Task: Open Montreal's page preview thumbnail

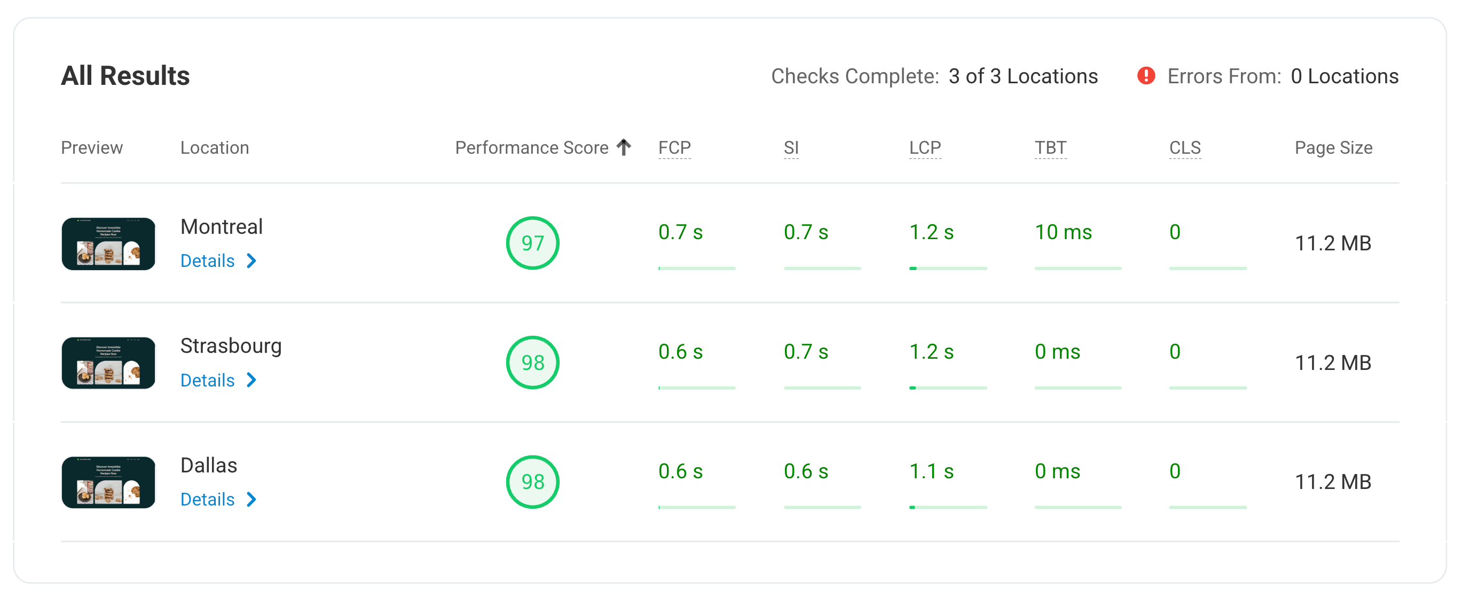Action: pos(108,243)
